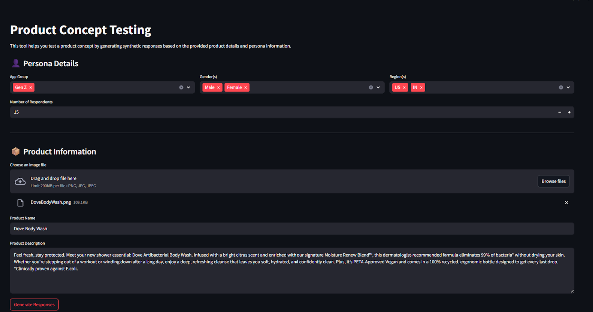Click the Female tag label
Viewport: 593px width, 312px height.
(234, 87)
